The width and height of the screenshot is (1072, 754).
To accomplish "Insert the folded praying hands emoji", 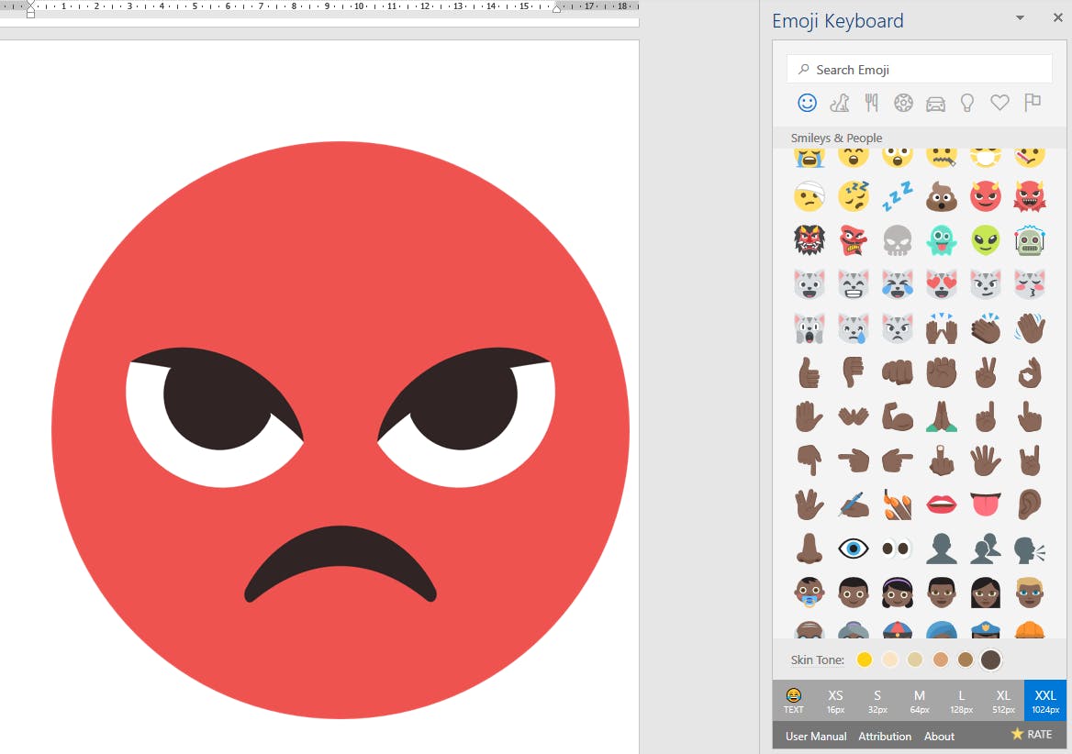I will pos(942,416).
